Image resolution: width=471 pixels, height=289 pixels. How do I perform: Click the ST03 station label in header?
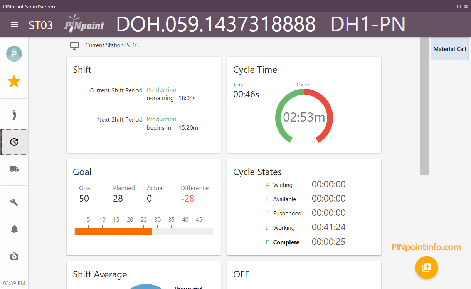(40, 25)
